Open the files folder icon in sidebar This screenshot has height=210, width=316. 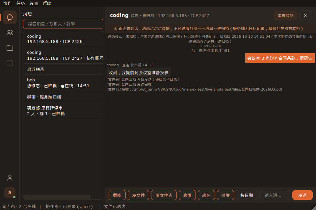click(10, 48)
